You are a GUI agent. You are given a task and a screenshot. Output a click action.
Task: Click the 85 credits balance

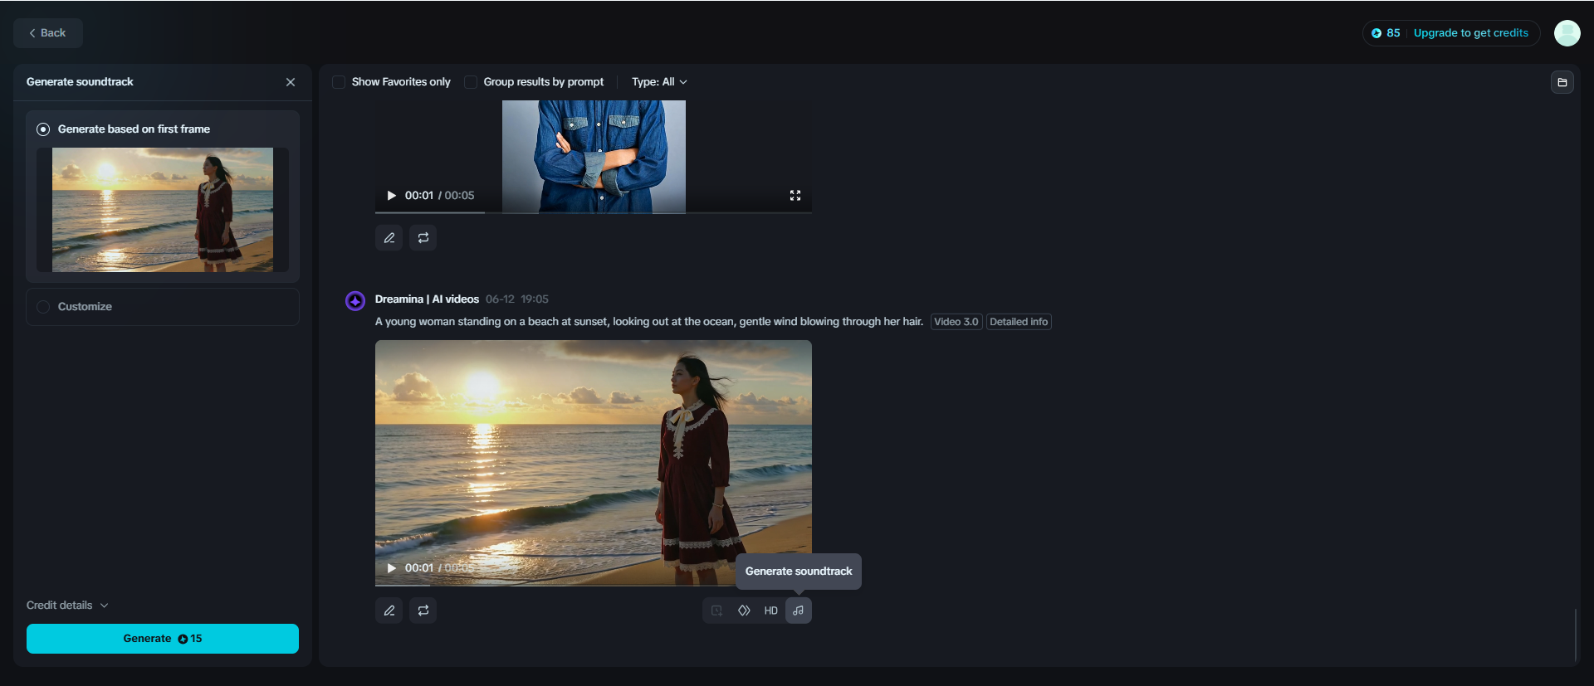click(1386, 33)
